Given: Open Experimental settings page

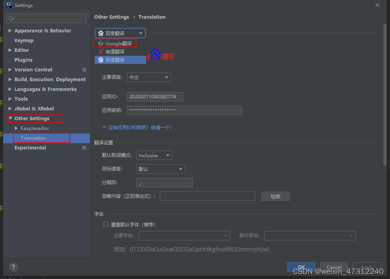Looking at the screenshot, I should 30,148.
